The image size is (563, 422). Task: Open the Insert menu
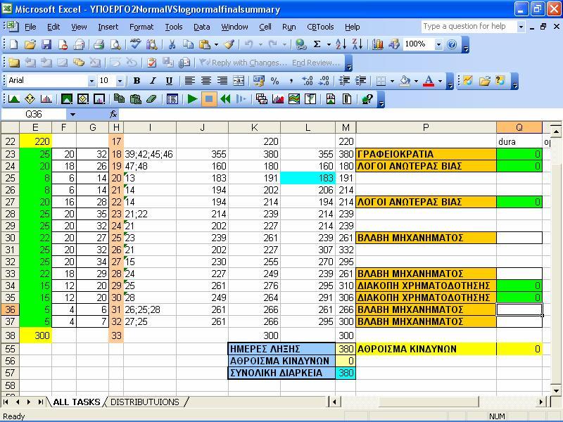coord(108,27)
